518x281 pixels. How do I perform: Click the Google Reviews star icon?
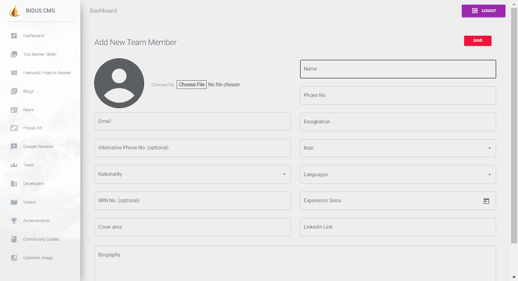click(x=14, y=147)
